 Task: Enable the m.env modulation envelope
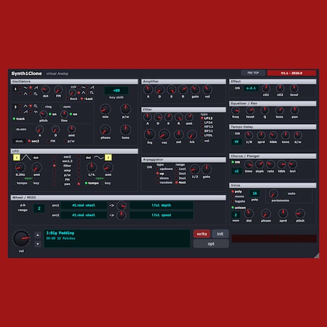click(20, 129)
